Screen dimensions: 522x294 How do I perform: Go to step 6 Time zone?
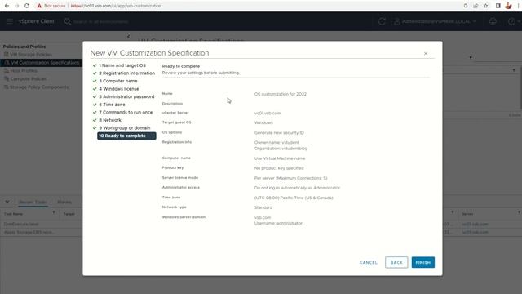112,105
